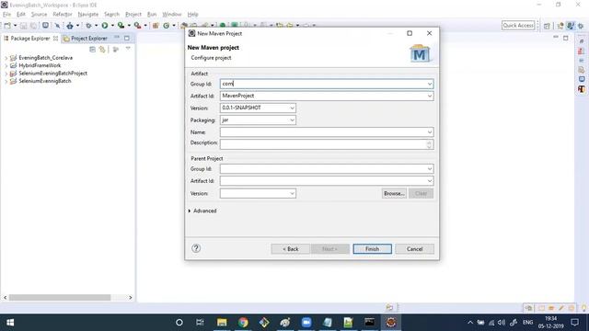Click the Eclipse icon on taskbar
This screenshot has height=331, width=589.
pos(391,323)
